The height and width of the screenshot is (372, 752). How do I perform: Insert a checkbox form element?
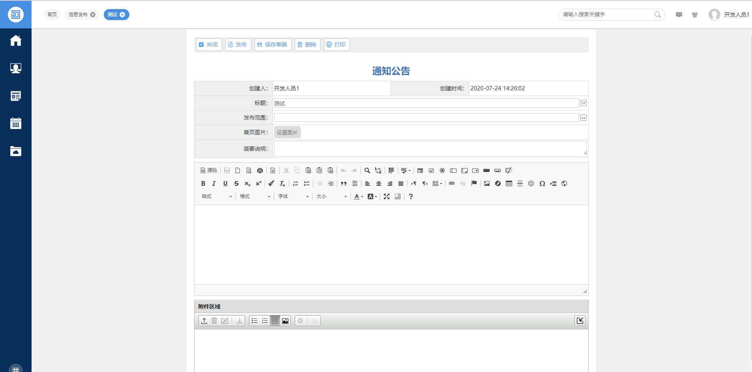tap(431, 170)
